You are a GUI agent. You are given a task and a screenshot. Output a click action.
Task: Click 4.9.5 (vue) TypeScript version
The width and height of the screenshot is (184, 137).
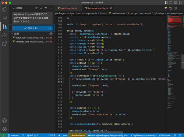pyautogui.click(x=165, y=135)
